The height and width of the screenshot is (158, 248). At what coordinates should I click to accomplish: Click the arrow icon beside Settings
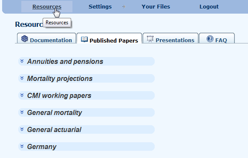click(124, 7)
